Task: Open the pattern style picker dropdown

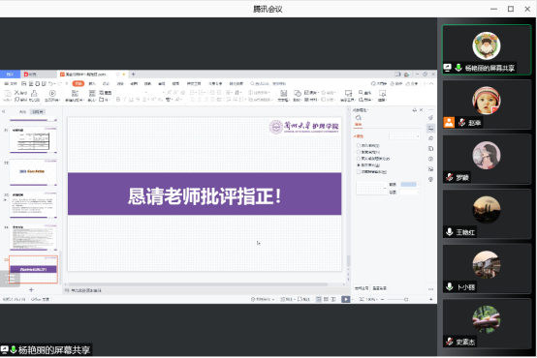Action: coord(371,188)
